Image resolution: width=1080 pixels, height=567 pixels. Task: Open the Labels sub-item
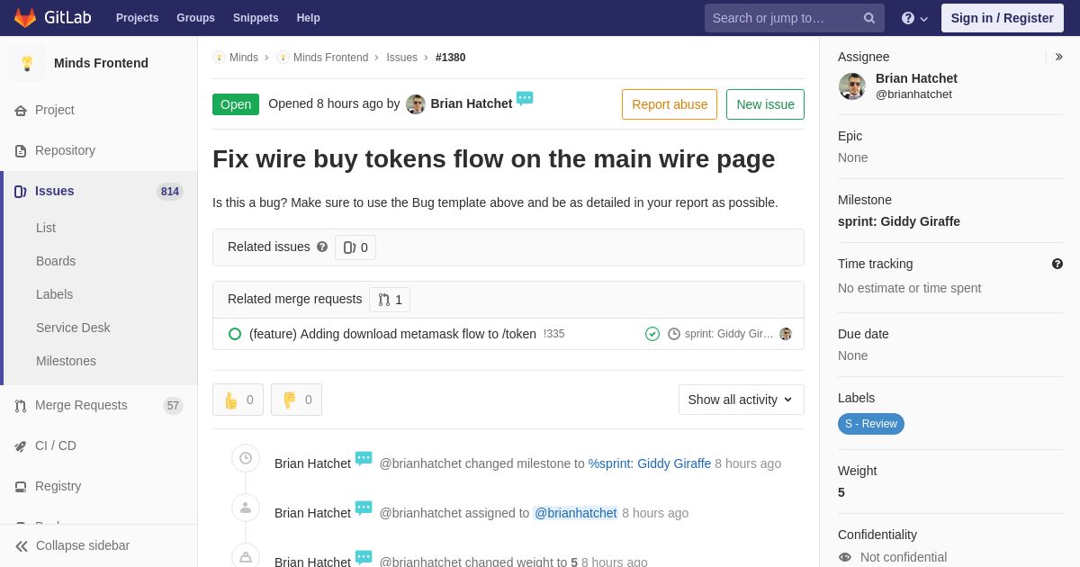click(54, 294)
